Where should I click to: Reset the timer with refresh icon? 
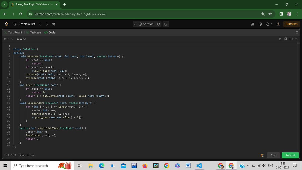click(x=158, y=24)
